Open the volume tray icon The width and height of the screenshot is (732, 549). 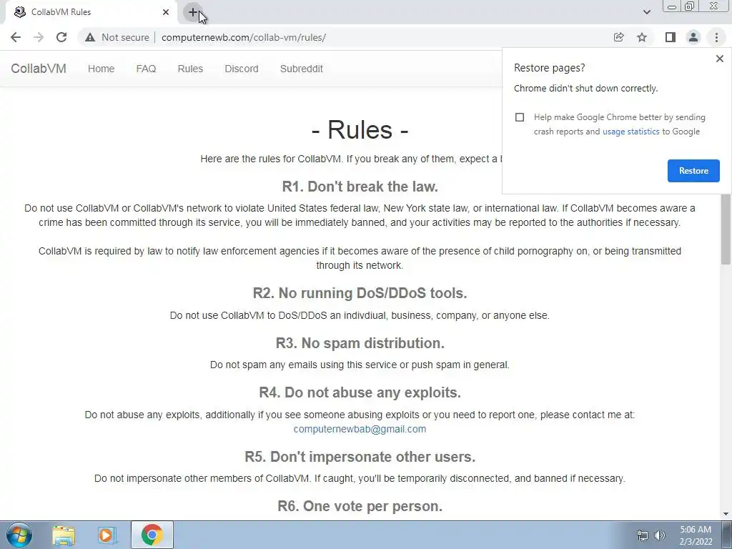pos(660,535)
